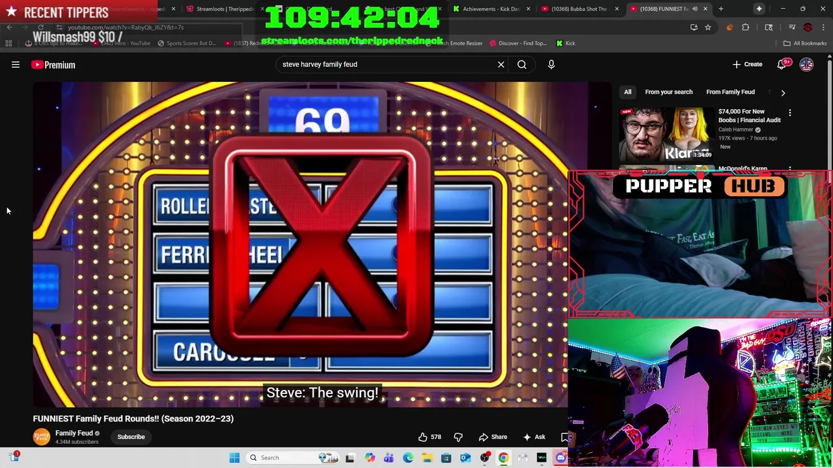Open the YouTube notifications bell
Screen dimensions: 833x468
[783, 64]
